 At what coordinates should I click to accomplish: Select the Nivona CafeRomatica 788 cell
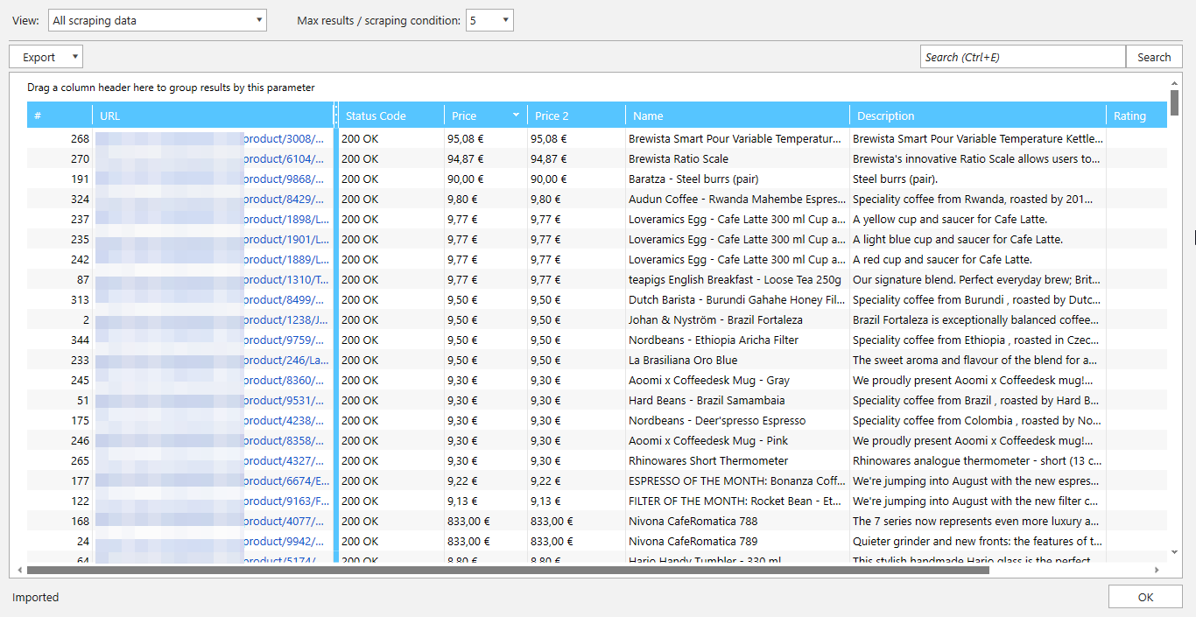coord(737,521)
